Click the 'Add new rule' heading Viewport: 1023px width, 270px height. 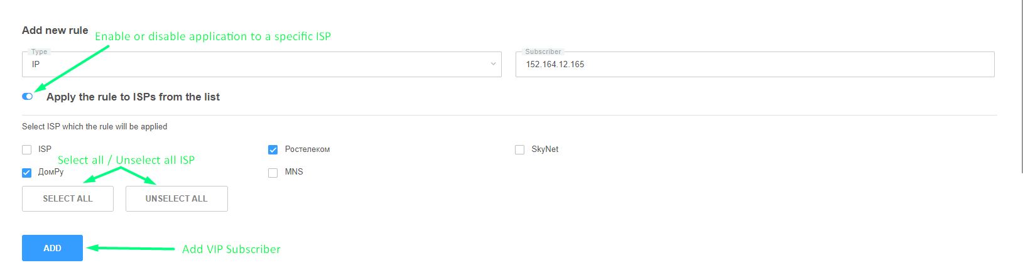(55, 30)
